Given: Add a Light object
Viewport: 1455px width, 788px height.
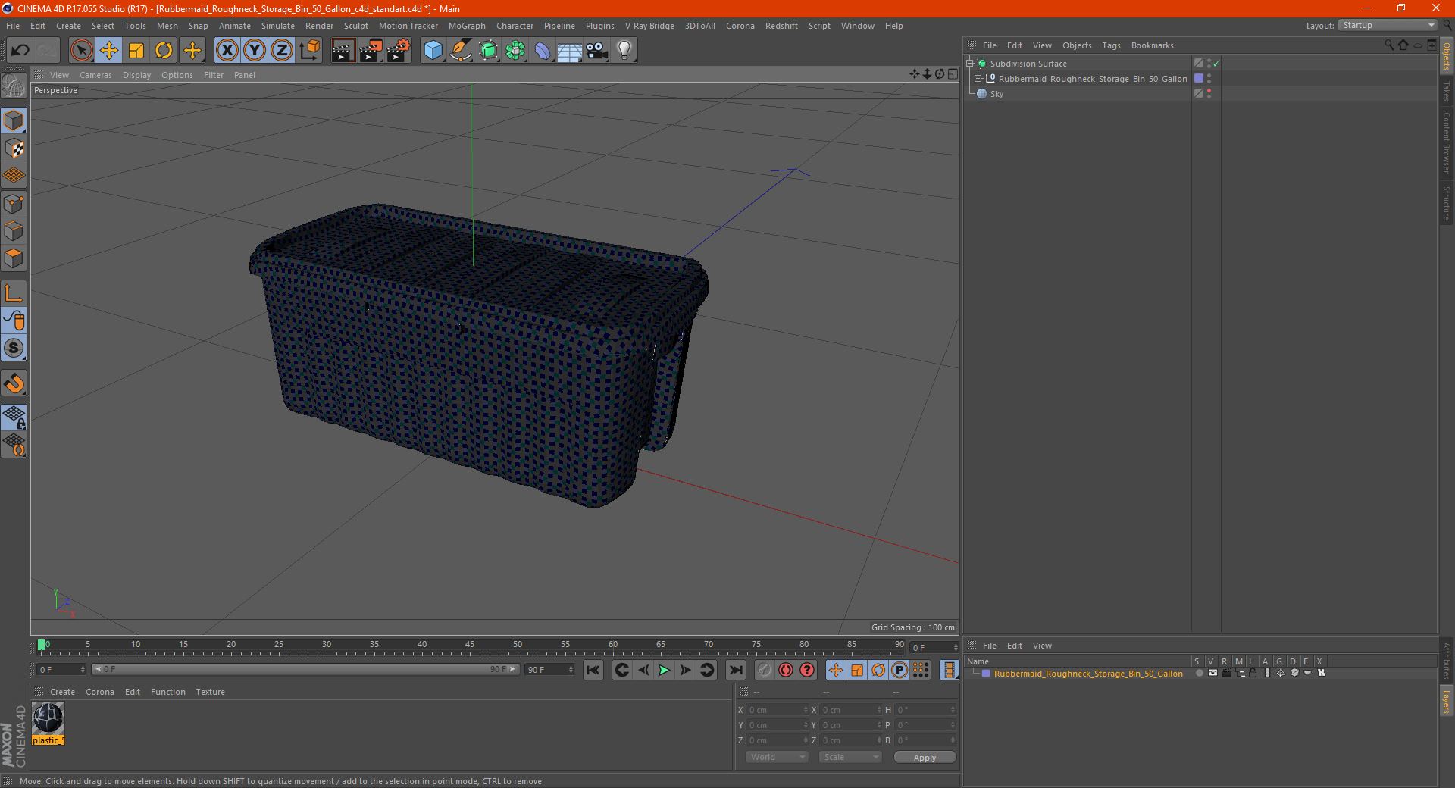Looking at the screenshot, I should 624,51.
